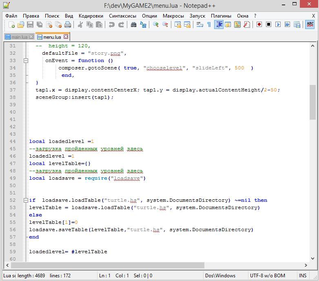
Task: Zoom in with the magnifier plus icon
Action: [156, 25]
